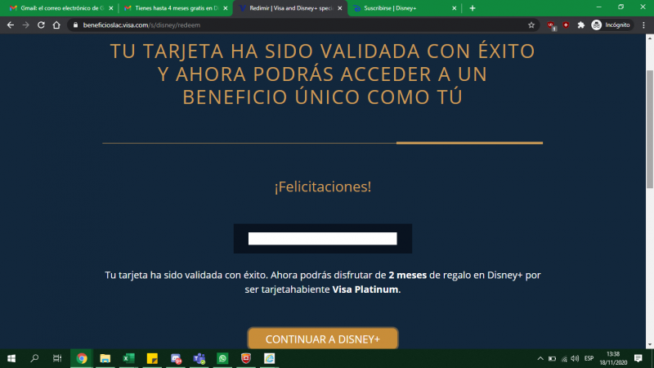This screenshot has width=654, height=368.
Task: Close the Suscribirse Disney+ tab
Action: point(455,8)
